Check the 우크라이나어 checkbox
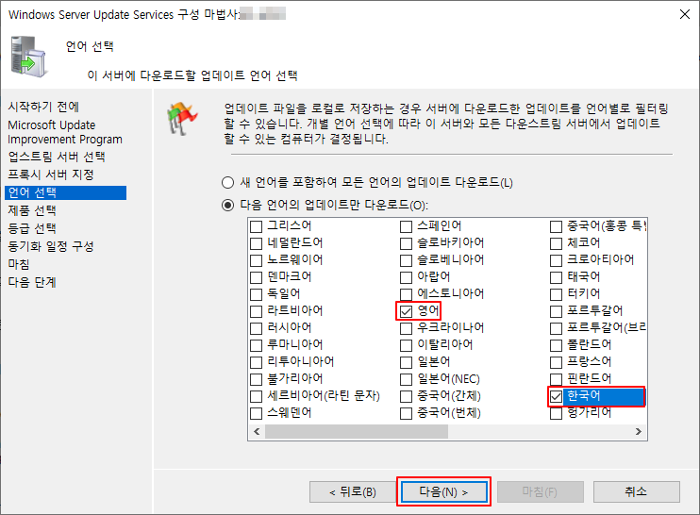Image resolution: width=700 pixels, height=515 pixels. pyautogui.click(x=406, y=328)
